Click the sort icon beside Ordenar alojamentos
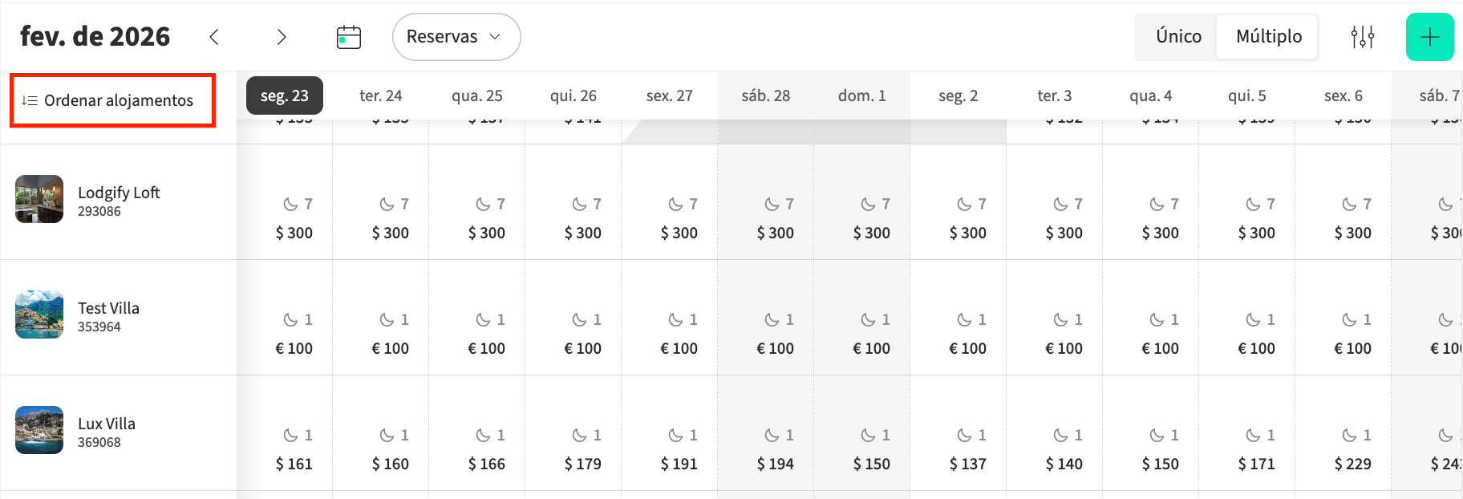 [x=30, y=100]
